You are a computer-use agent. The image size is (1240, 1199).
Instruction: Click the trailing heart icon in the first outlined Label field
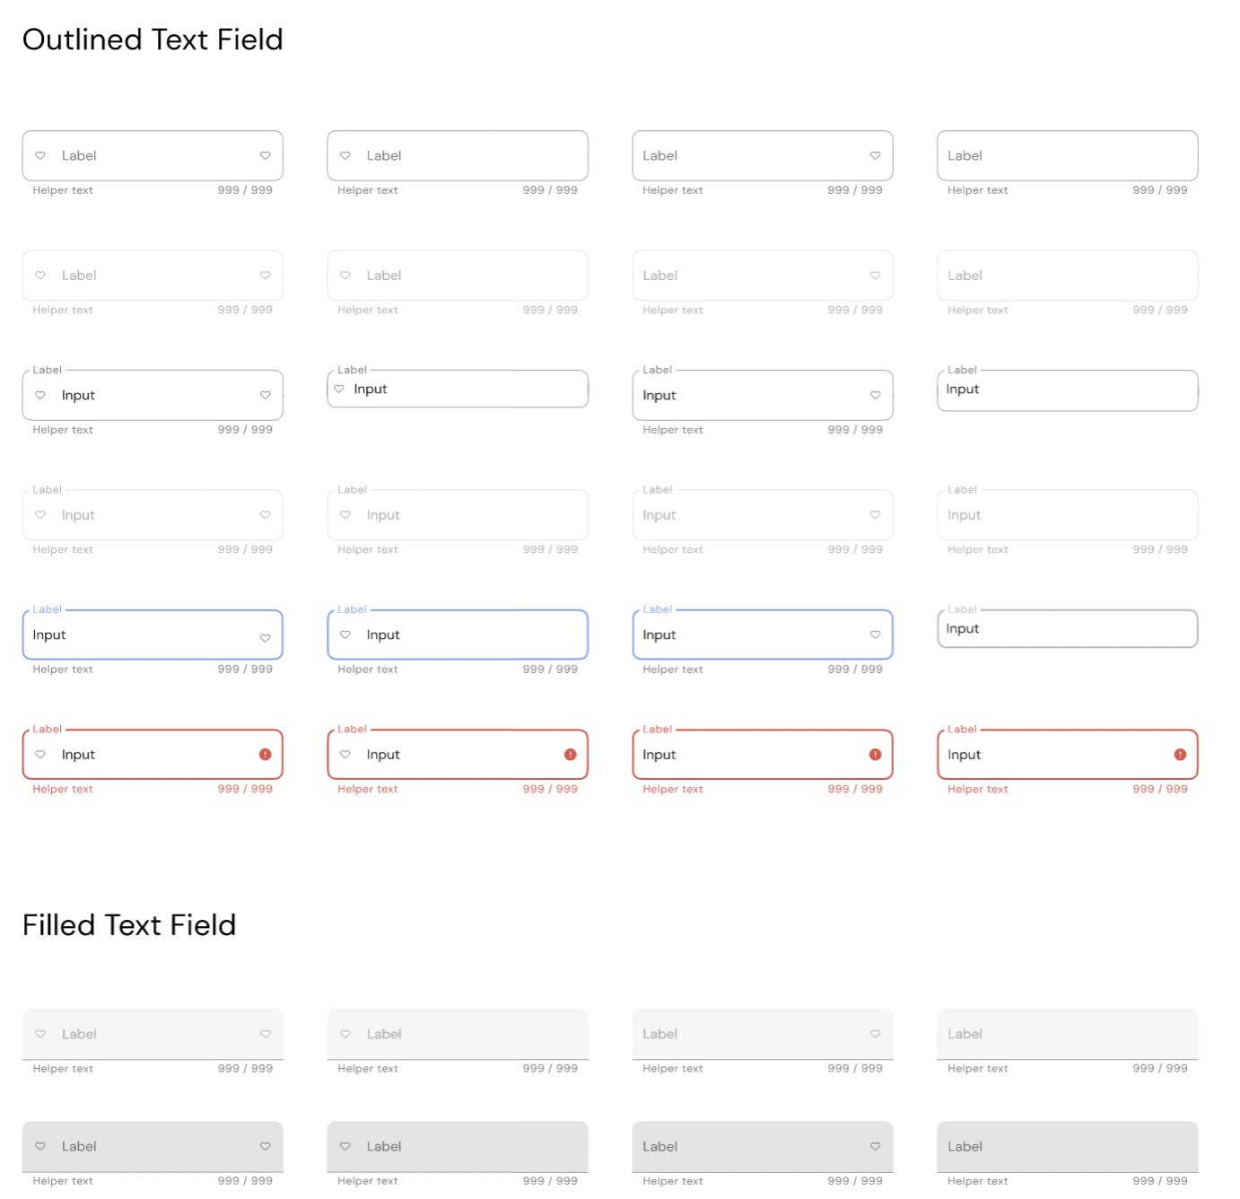pos(265,155)
